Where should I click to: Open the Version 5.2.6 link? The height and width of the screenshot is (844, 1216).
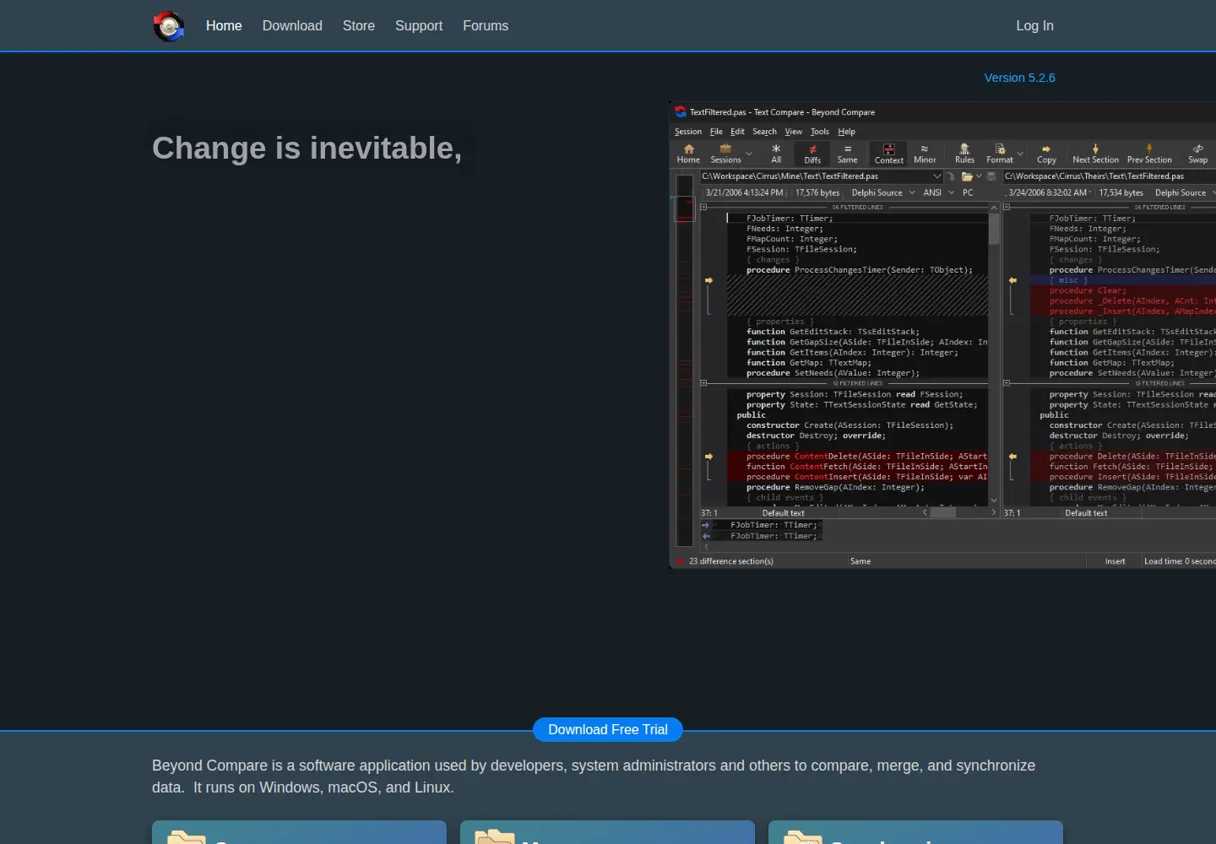(x=1019, y=78)
